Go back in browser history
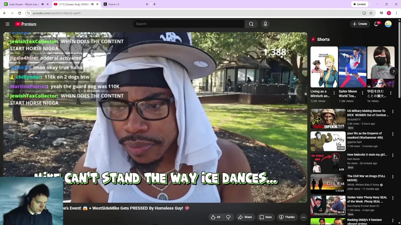 click(x=4, y=13)
